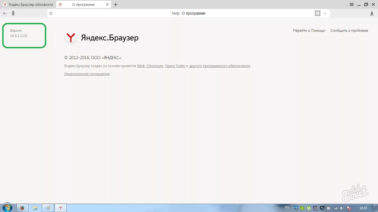The image size is (378, 212).
Task: Bookmark the page with star icon
Action: click(325, 13)
